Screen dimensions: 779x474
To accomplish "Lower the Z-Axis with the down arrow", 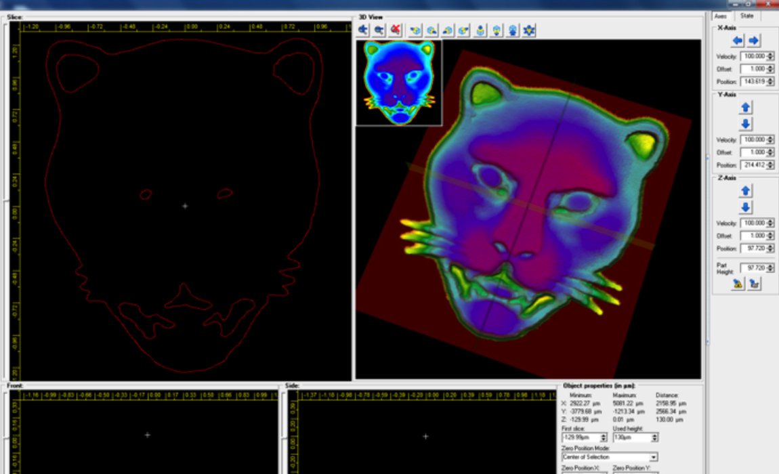I will (746, 207).
